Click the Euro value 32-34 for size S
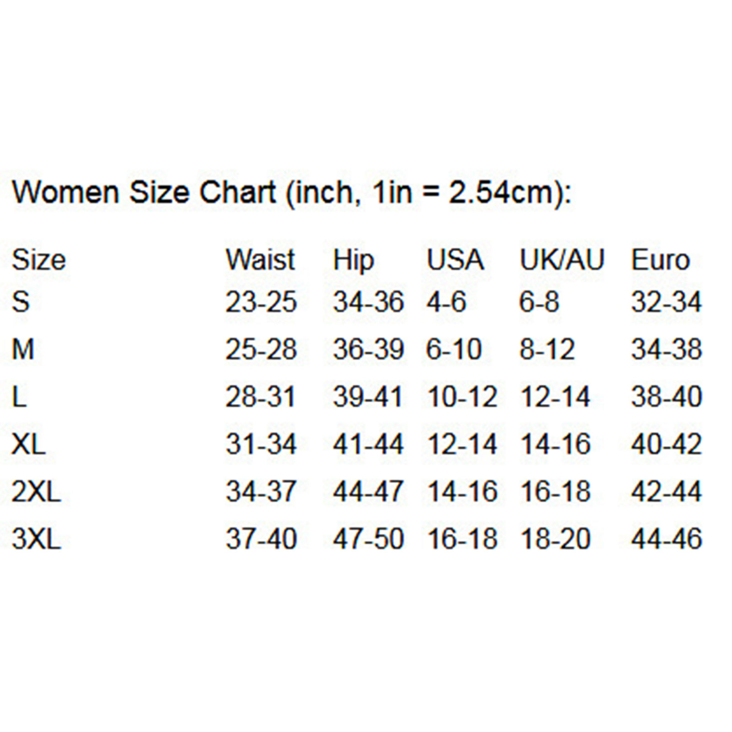Screen dimensions: 732x732 click(666, 302)
